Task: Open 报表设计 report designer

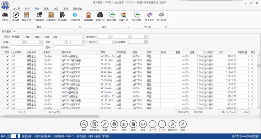Action: point(172,124)
